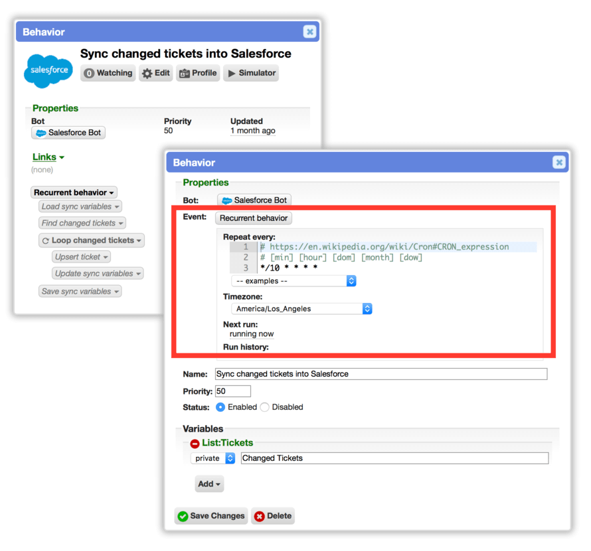The image size is (591, 551).
Task: Click the '1 month ago' updated text
Action: pos(253,131)
